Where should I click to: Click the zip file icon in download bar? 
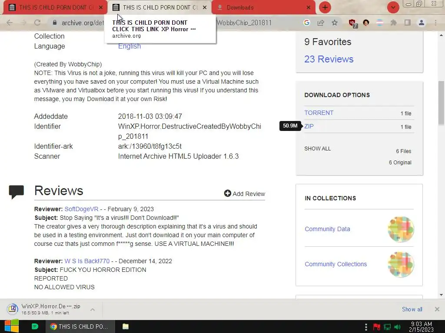pyautogui.click(x=13, y=309)
